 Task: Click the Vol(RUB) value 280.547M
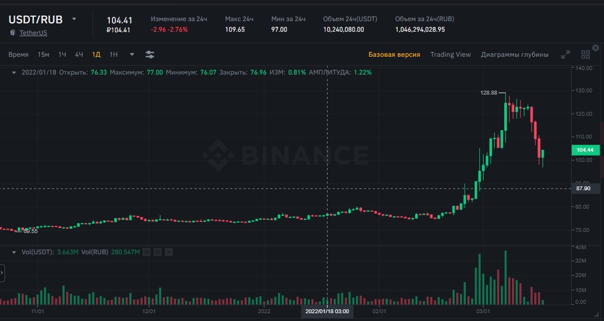125,252
